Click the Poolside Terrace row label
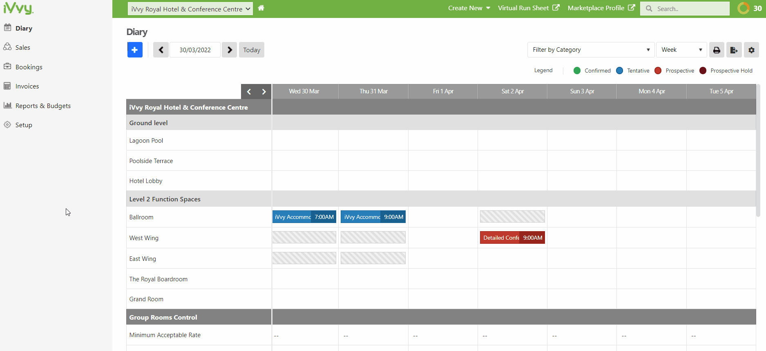The width and height of the screenshot is (766, 351). coord(151,161)
